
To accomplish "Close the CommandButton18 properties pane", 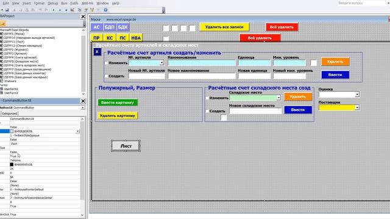I will click(x=83, y=101).
